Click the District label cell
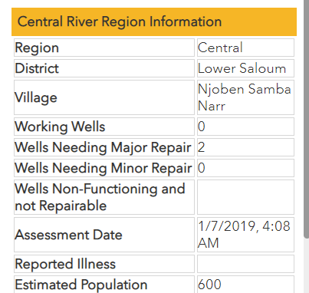The width and height of the screenshot is (309, 293). [x=104, y=68]
